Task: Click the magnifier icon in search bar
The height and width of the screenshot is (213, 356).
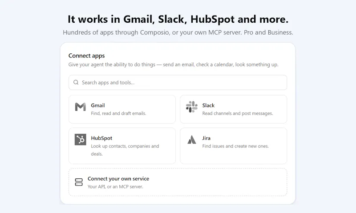Action: tap(76, 82)
